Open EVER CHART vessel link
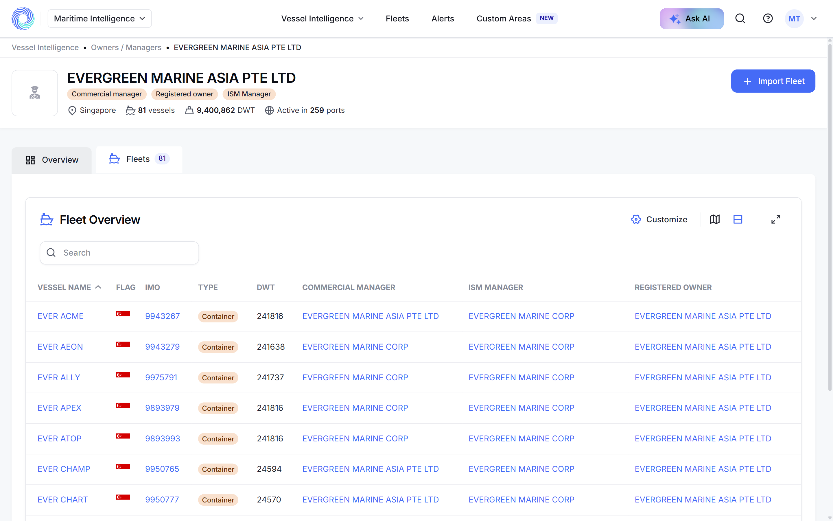 pyautogui.click(x=63, y=499)
